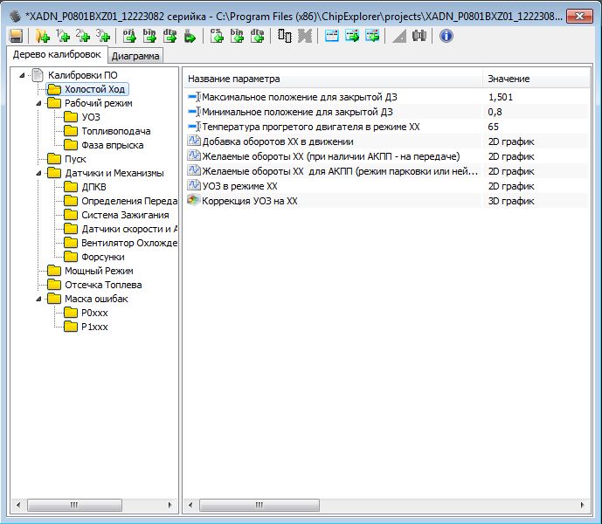Collapse the Маска ошибак tree node
This screenshot has height=524, width=602.
click(x=40, y=299)
